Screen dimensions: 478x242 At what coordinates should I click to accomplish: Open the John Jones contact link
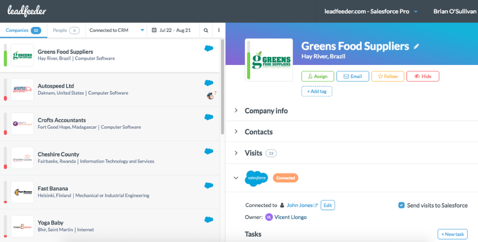click(x=302, y=205)
